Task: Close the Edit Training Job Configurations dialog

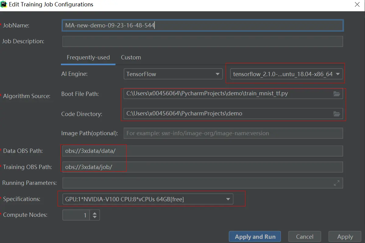Action: pyautogui.click(x=357, y=5)
